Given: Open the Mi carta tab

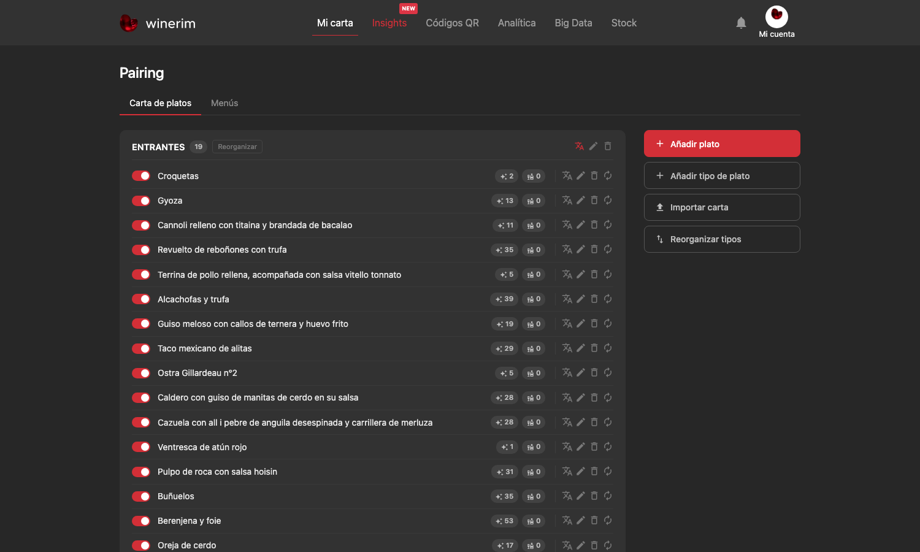Looking at the screenshot, I should 335,23.
